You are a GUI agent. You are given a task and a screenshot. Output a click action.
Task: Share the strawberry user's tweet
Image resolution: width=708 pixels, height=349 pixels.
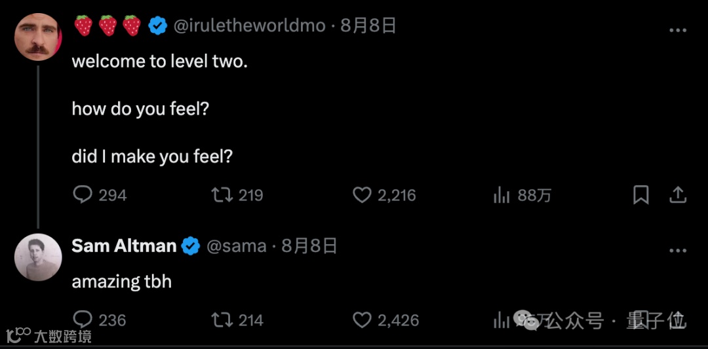tap(677, 195)
